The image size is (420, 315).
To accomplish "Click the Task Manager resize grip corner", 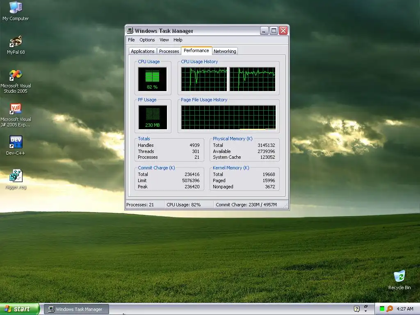I will pyautogui.click(x=286, y=206).
